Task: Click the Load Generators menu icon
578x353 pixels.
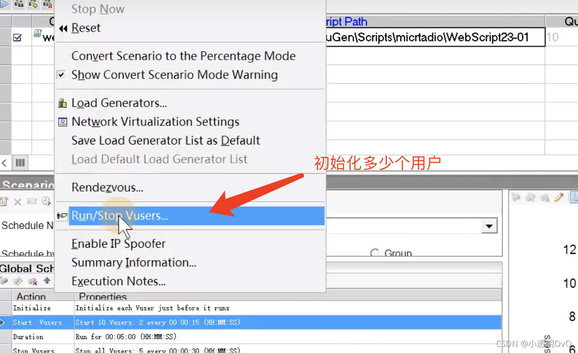Action: tap(63, 104)
